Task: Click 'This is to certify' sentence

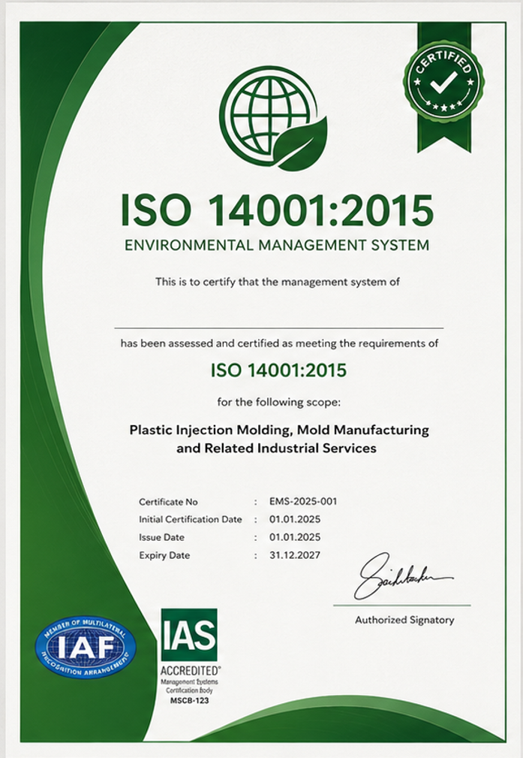Action: point(277,282)
